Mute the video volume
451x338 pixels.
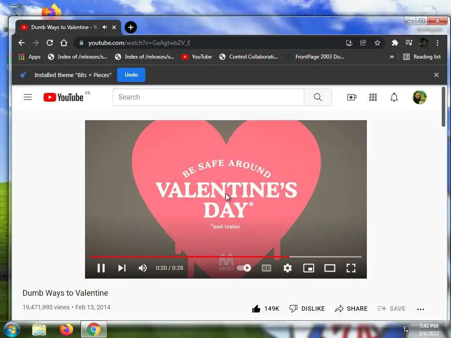point(143,268)
